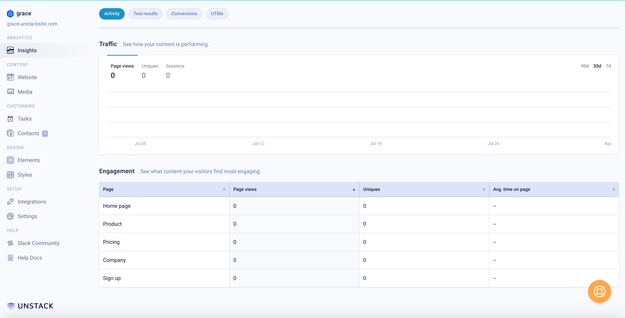The width and height of the screenshot is (625, 318).
Task: Click the Styles sliders icon
Action: pos(10,175)
